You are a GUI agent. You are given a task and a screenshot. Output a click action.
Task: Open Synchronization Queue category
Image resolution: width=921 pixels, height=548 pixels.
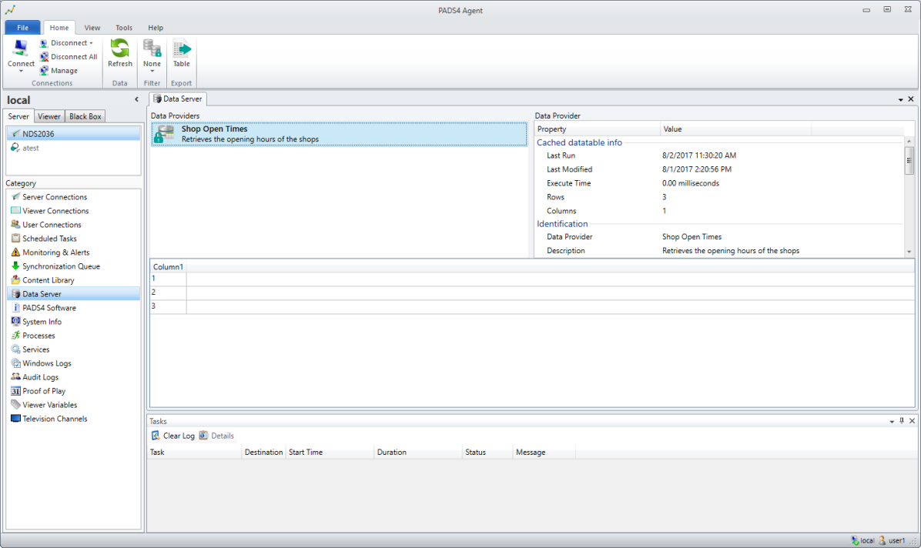[61, 266]
